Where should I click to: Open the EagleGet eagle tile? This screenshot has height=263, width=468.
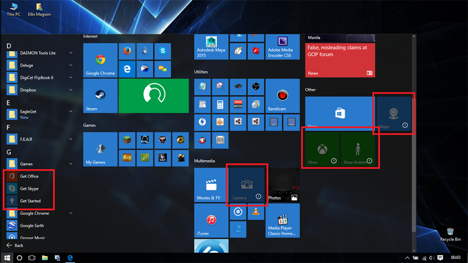[x=145, y=69]
